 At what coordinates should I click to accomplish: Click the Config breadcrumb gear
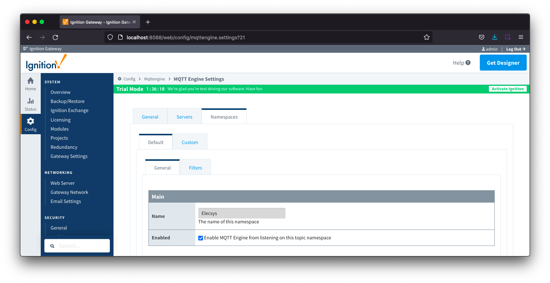[x=120, y=79]
